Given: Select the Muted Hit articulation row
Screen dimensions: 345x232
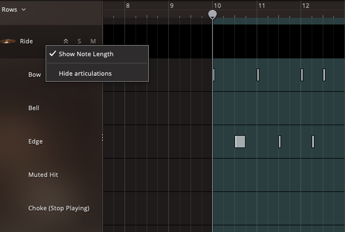Looking at the screenshot, I should click(43, 175).
